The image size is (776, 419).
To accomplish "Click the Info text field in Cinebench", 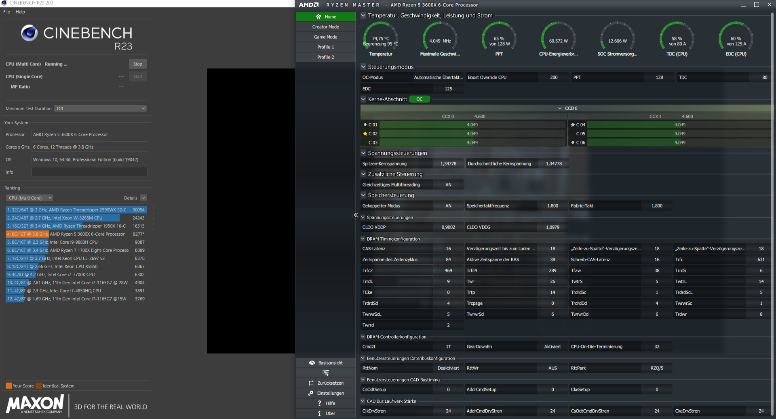I will 89,172.
